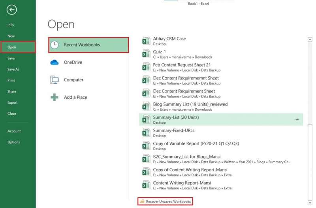Click Excel icon for Dec Content Requirememnt Sheet
316x208 pixels.
146,80
